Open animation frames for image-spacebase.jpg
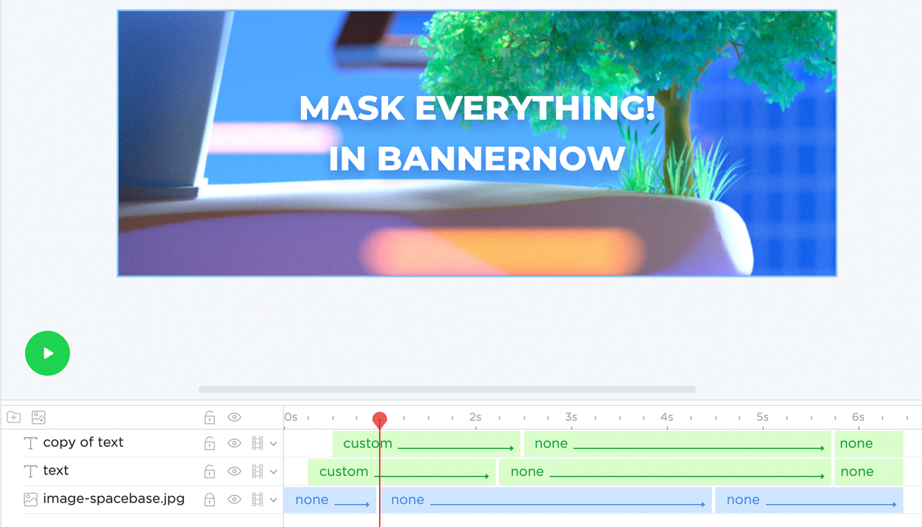Image resolution: width=922 pixels, height=527 pixels. point(258,499)
